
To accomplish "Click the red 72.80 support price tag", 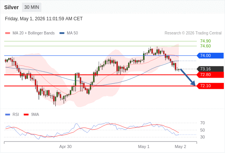I will [x=210, y=75].
